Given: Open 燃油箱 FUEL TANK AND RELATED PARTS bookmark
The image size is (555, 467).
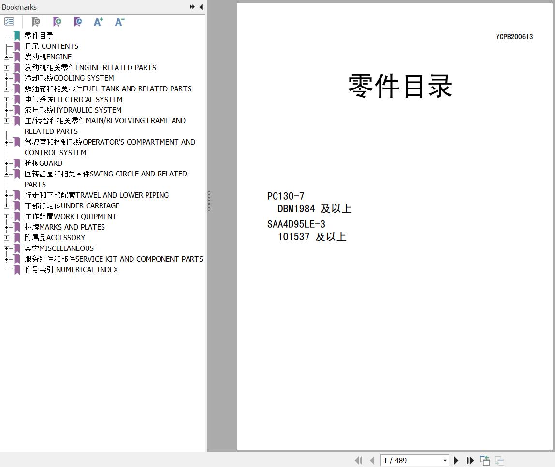Looking at the screenshot, I should 108,89.
